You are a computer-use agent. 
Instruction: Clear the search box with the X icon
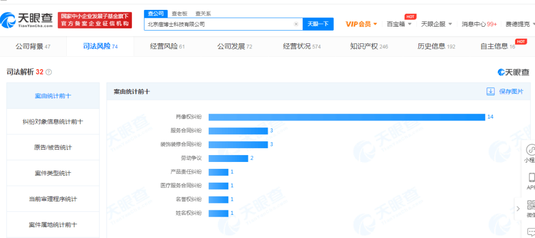[296, 24]
